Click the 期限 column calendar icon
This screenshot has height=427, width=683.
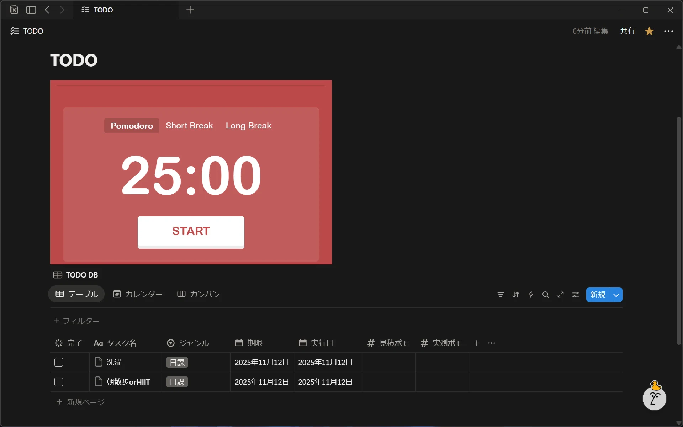click(239, 343)
